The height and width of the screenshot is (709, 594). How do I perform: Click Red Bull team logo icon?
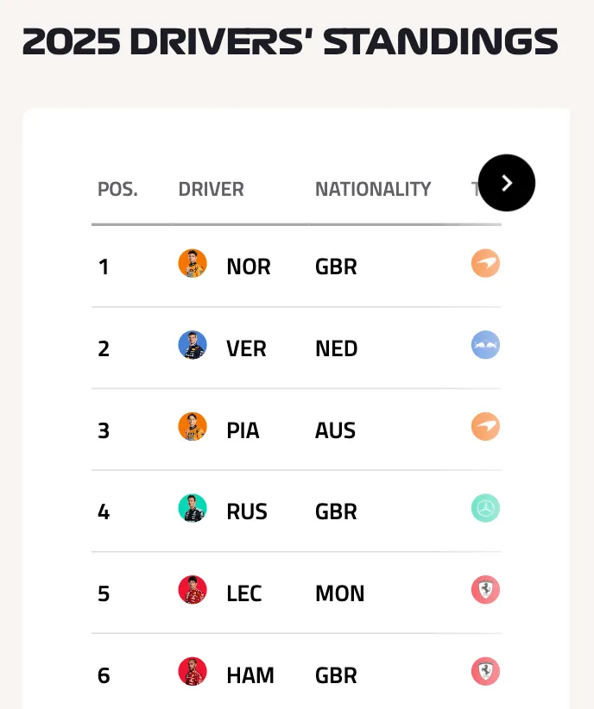pos(485,346)
